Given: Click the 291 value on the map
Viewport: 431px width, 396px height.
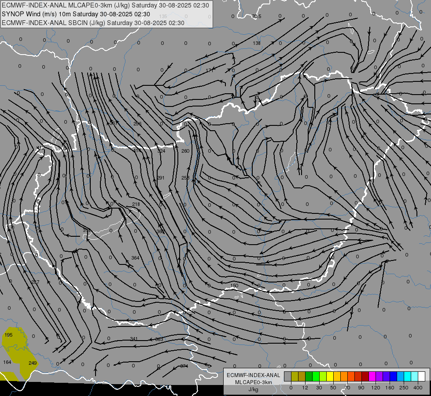Looking at the screenshot, I should pyautogui.click(x=161, y=178).
